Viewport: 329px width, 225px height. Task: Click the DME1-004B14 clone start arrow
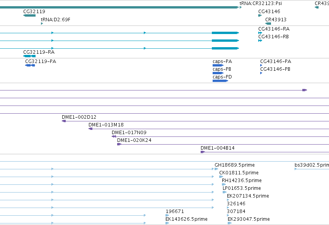(203, 152)
